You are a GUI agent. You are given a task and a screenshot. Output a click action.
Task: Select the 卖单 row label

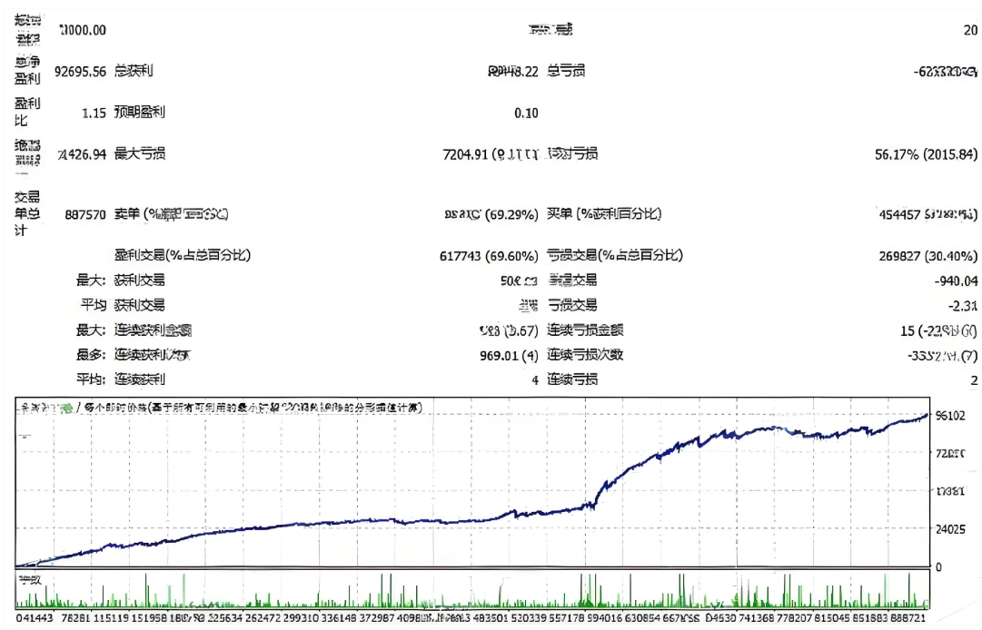pos(171,214)
